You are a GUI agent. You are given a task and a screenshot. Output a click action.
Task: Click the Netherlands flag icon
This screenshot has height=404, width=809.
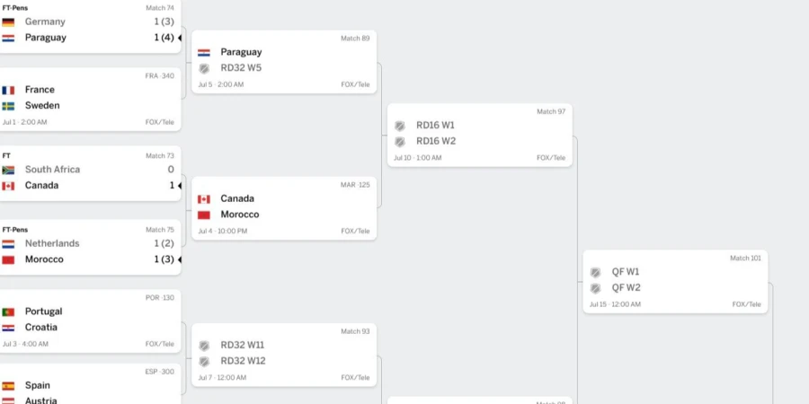8,244
